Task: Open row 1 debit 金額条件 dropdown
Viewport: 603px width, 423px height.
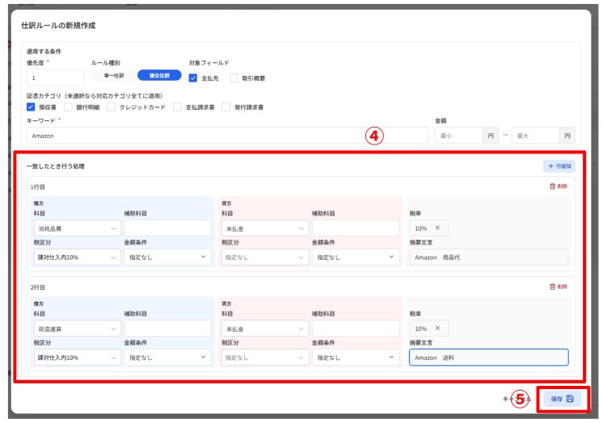Action: coord(167,257)
